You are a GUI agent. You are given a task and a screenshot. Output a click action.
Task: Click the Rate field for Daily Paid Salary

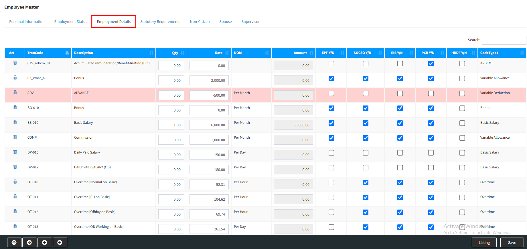click(x=209, y=155)
